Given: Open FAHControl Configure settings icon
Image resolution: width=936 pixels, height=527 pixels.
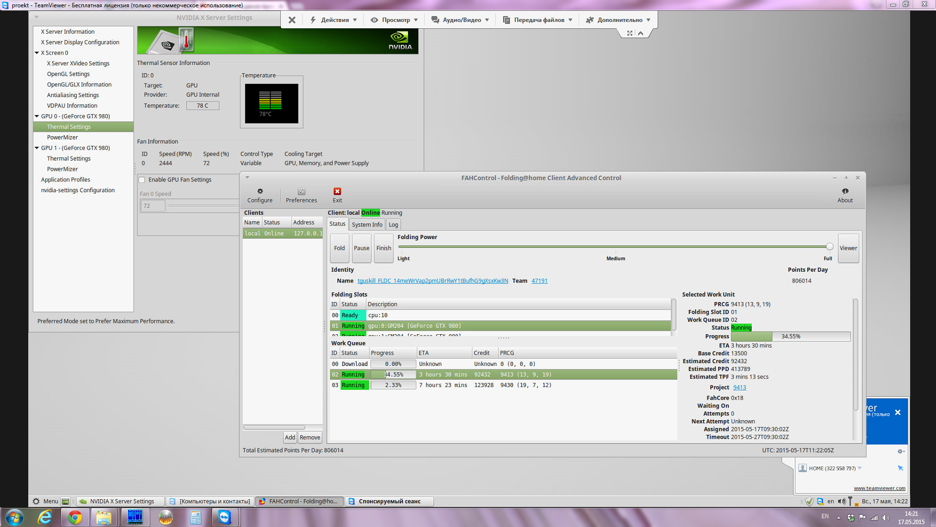Looking at the screenshot, I should (260, 191).
